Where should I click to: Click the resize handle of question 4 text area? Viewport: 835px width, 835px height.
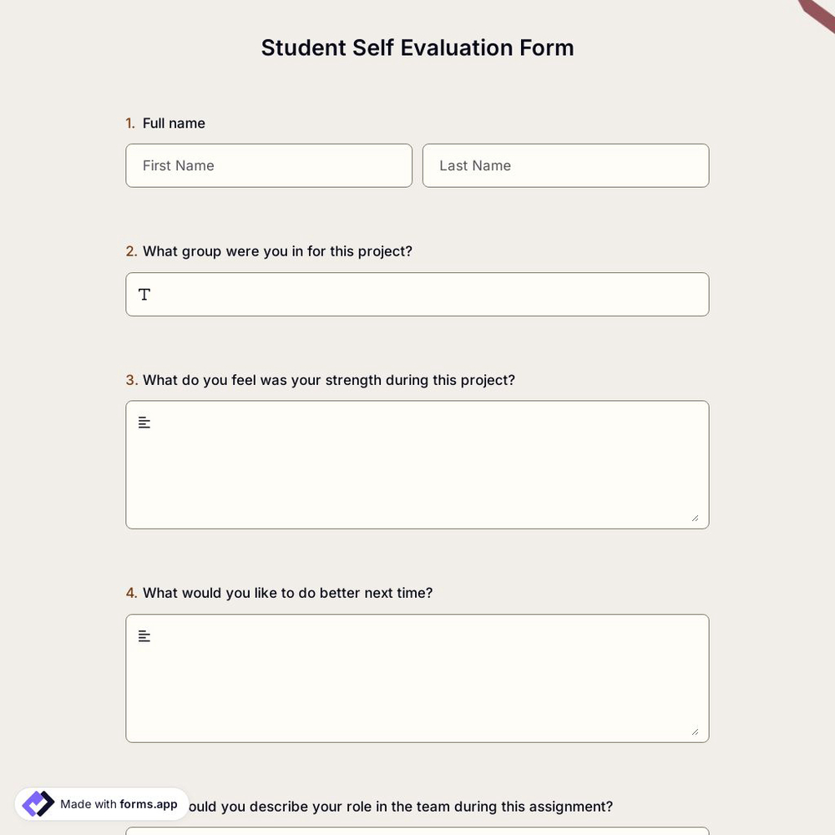[696, 732]
